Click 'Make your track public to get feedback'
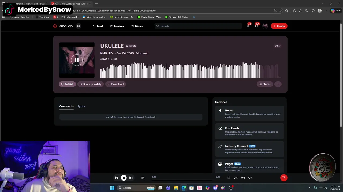This screenshot has width=343, height=192. tap(131, 117)
